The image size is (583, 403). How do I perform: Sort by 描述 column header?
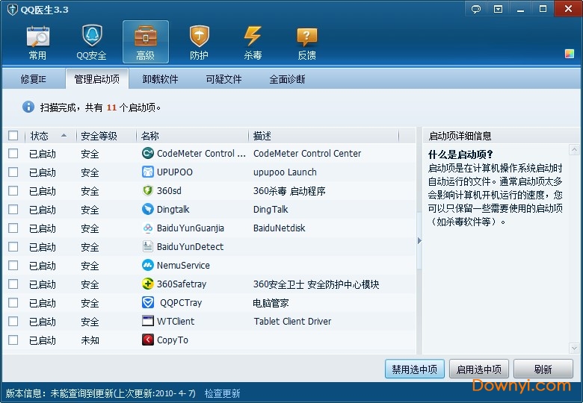[324, 136]
